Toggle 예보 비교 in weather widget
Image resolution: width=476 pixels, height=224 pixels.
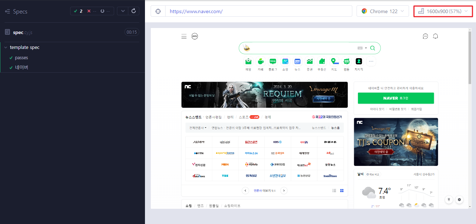[x=373, y=174]
